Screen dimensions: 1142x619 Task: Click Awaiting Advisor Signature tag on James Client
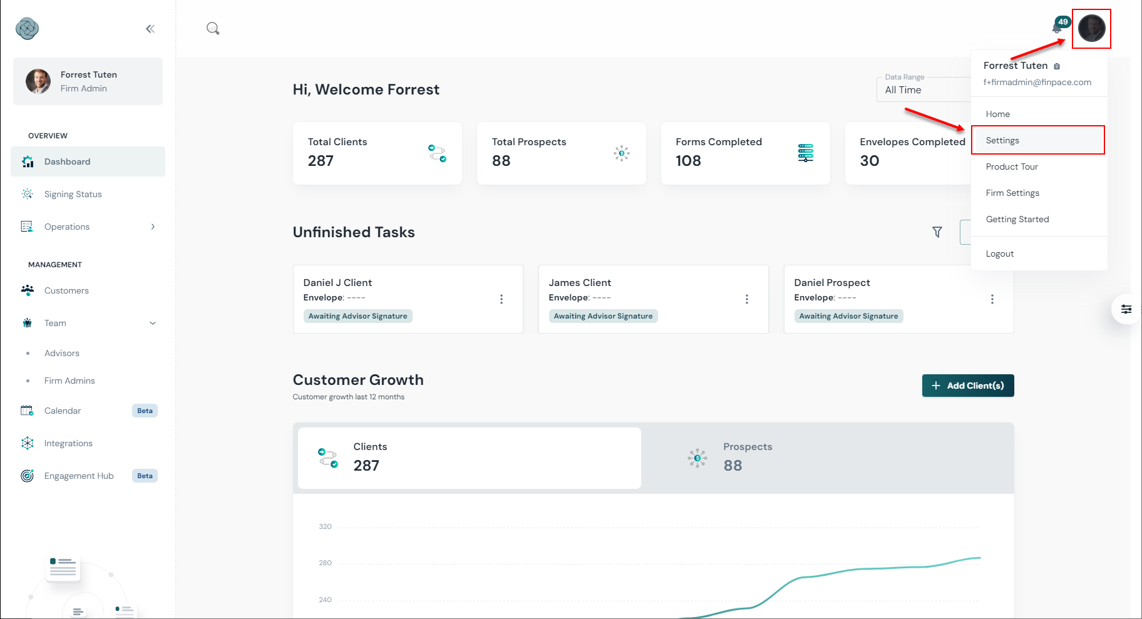pos(603,316)
